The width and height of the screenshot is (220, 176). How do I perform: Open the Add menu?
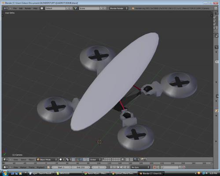(21, 8)
